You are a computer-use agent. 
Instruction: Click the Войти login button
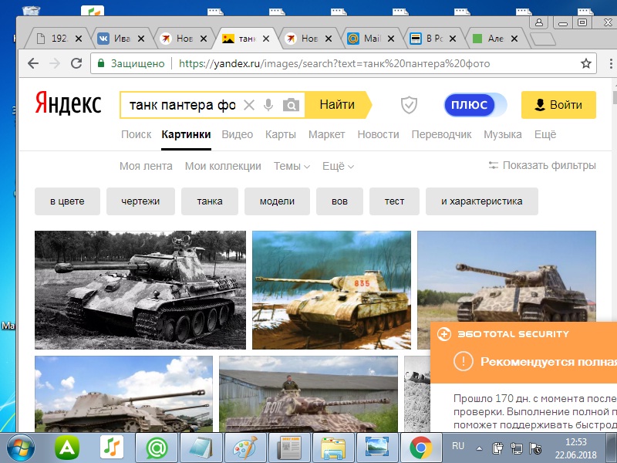pos(558,105)
